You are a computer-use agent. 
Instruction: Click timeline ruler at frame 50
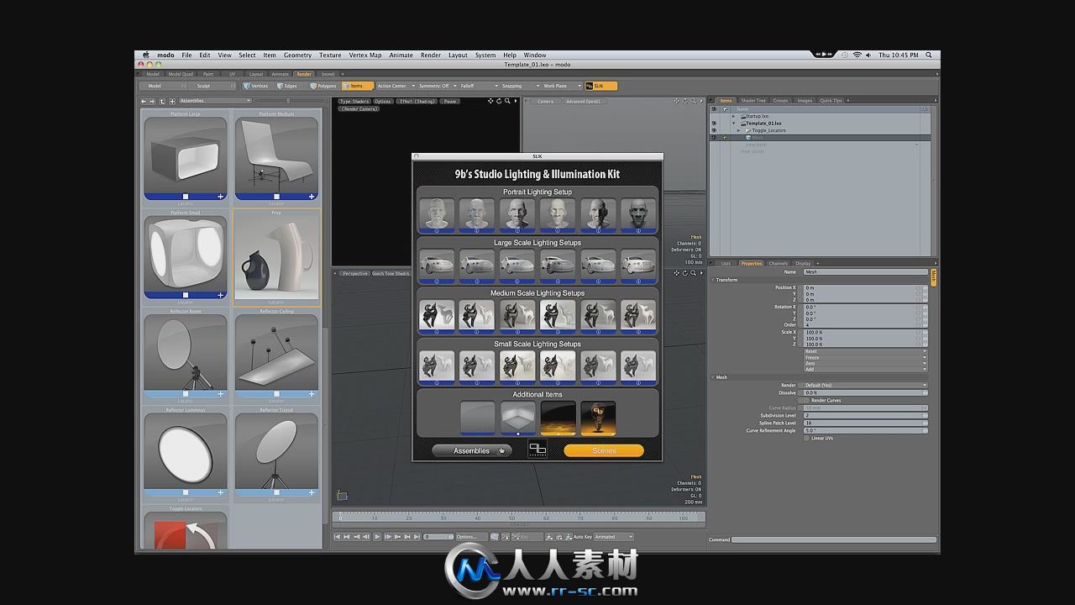point(511,518)
